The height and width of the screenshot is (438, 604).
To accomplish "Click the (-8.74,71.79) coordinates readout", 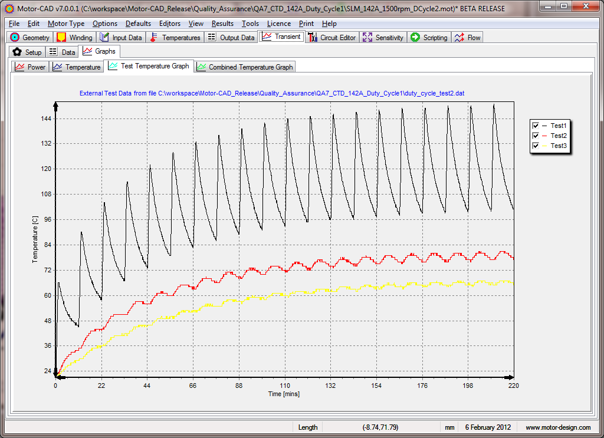I will point(380,427).
